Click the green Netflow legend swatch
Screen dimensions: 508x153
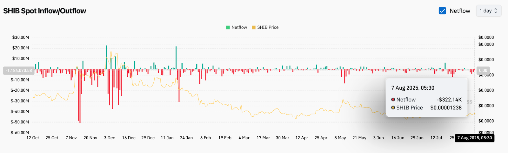point(228,27)
